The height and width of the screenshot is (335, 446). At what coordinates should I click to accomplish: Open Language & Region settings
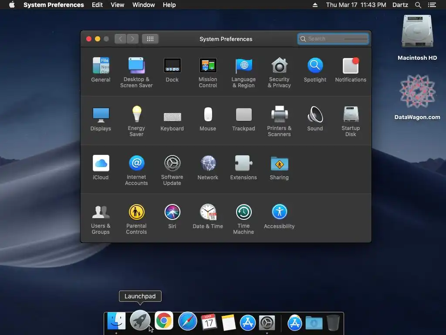pyautogui.click(x=243, y=72)
